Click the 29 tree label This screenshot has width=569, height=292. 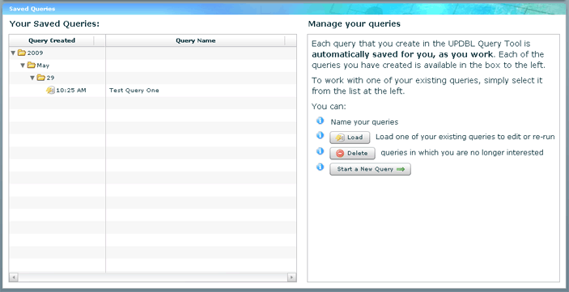tap(50, 78)
